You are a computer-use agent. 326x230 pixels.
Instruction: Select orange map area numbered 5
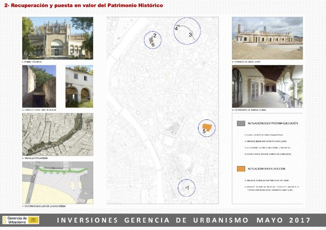click(207, 127)
